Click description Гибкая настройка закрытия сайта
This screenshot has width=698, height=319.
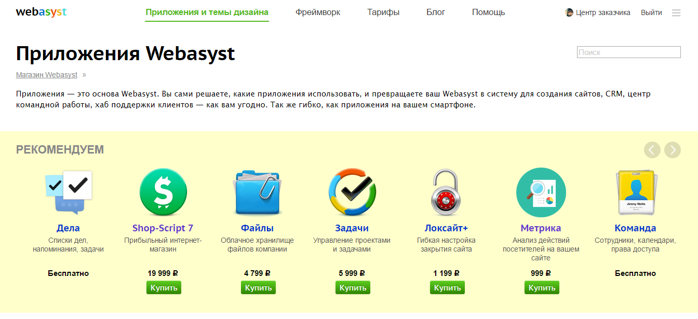click(446, 245)
